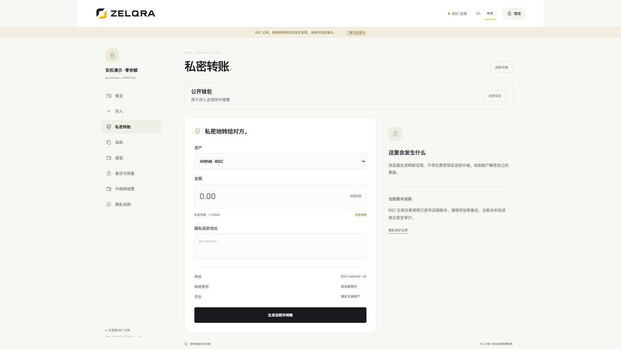The height and width of the screenshot is (349, 621).
Task: Click the 连接钱包 button
Action: [x=495, y=96]
